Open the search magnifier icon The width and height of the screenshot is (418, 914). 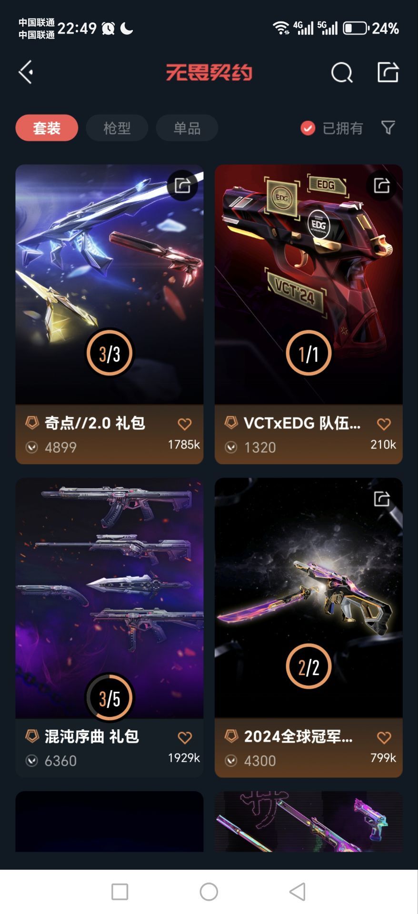coord(341,73)
